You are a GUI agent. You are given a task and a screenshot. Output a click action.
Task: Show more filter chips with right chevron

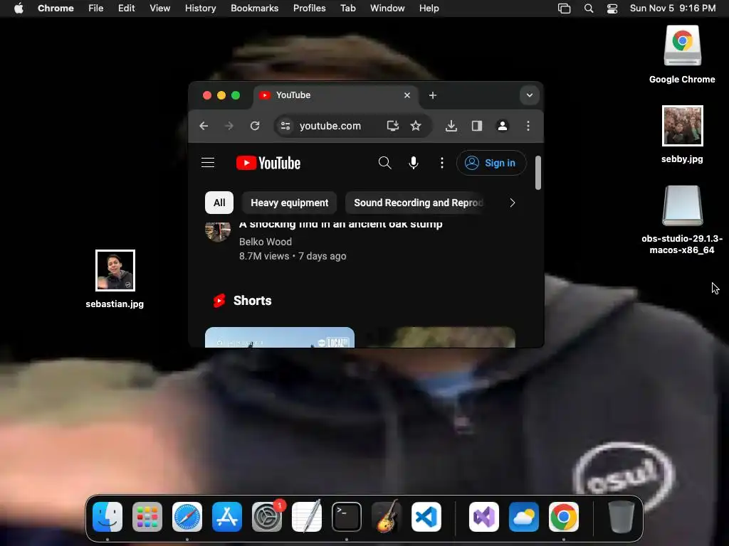(x=512, y=203)
